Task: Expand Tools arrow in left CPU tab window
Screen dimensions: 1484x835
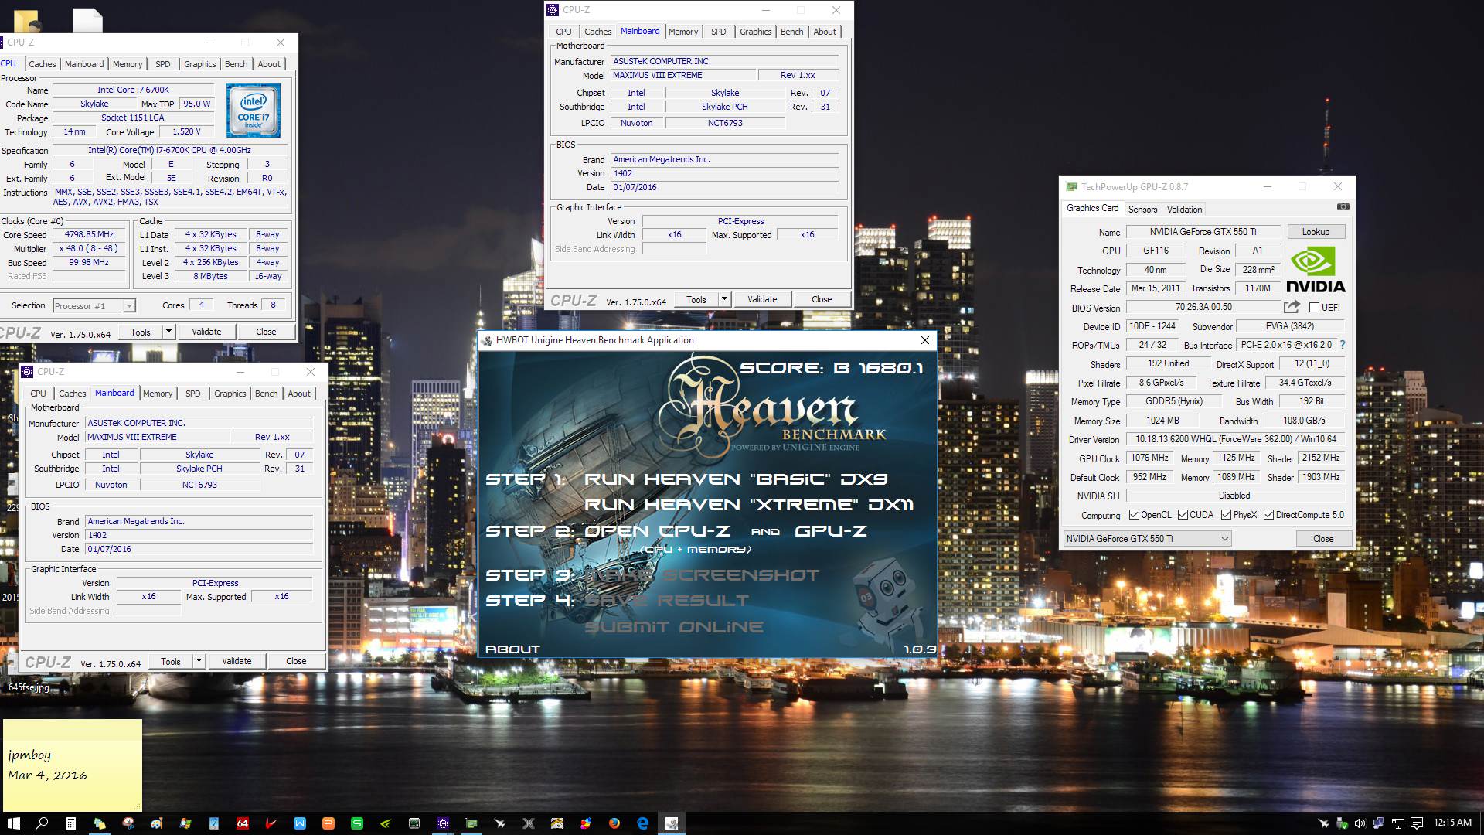Action: point(168,332)
